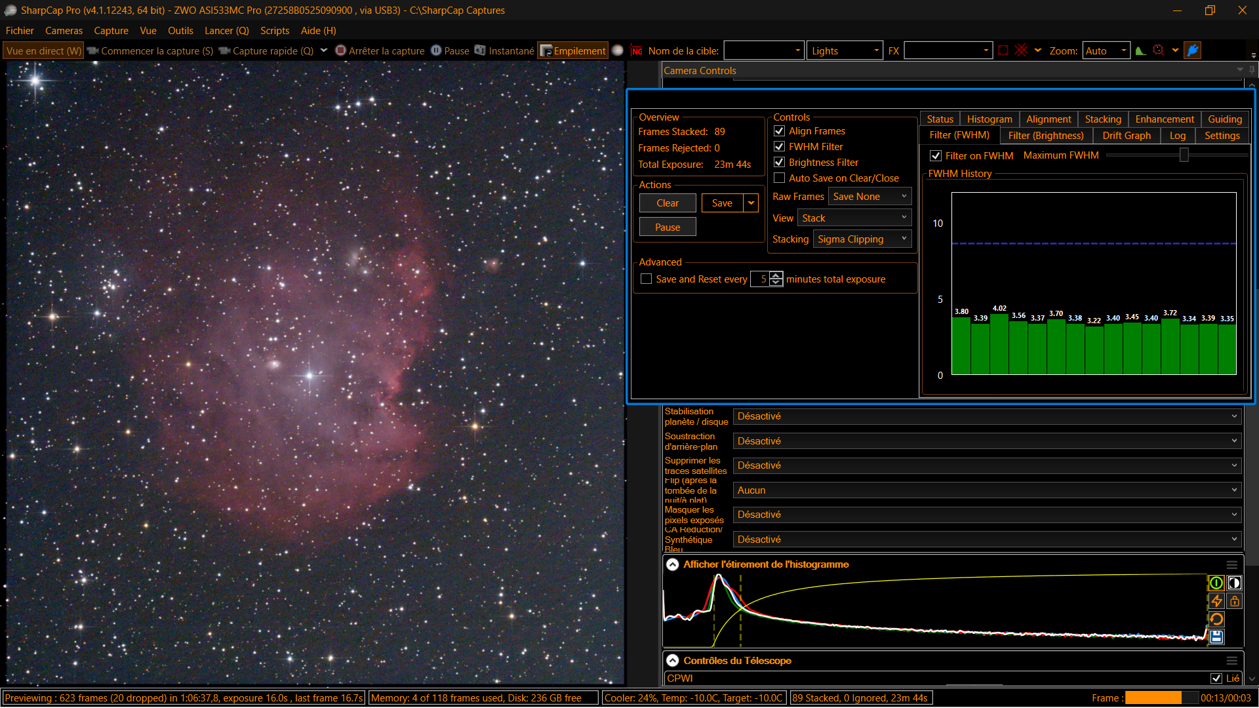Switch to the Alignment tab
Image resolution: width=1259 pixels, height=708 pixels.
tap(1049, 119)
